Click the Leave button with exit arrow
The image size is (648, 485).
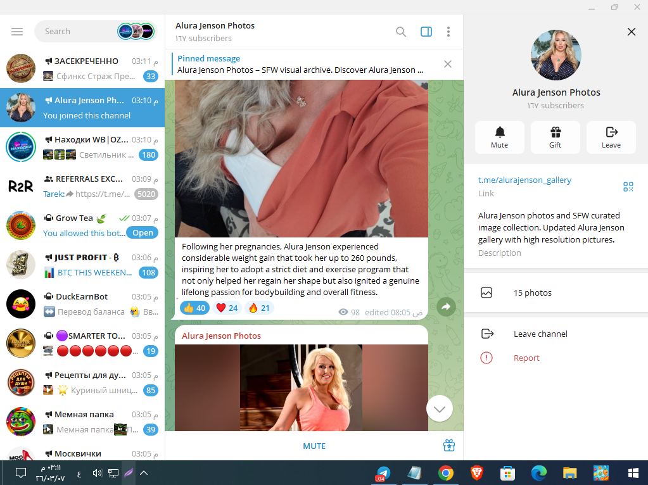click(x=611, y=137)
